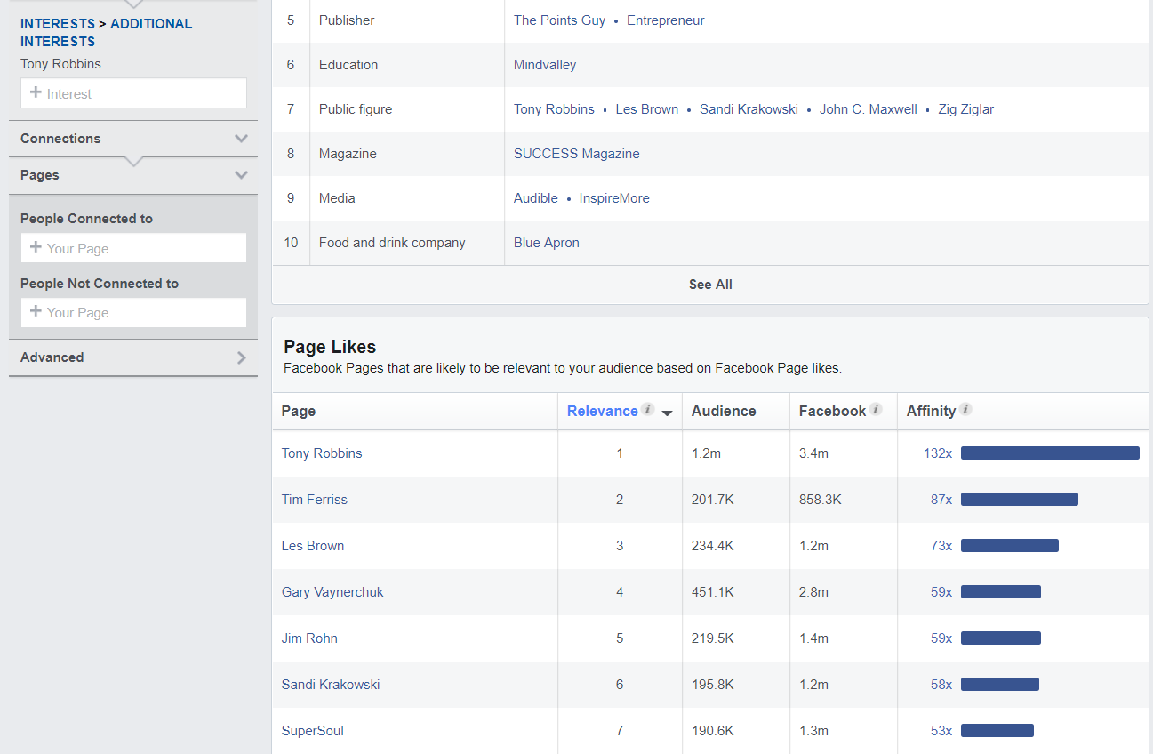Open Sandi Krakowski in Public figure row

point(749,109)
